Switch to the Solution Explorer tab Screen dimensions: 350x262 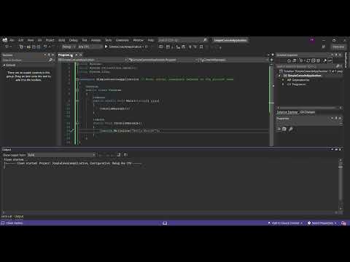point(287,112)
